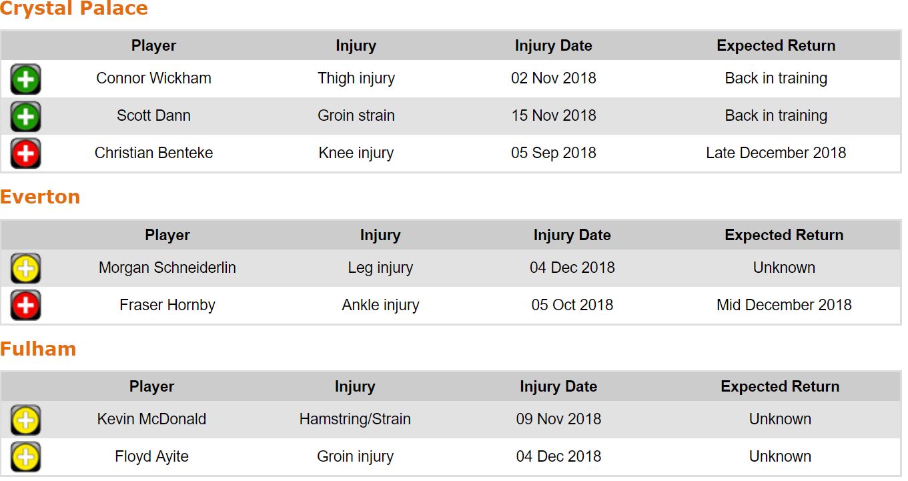
Task: Click Fulham Player column header
Action: (x=151, y=387)
